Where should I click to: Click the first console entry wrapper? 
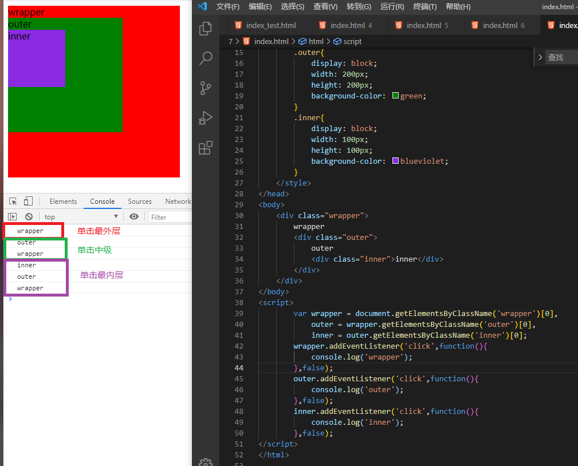coord(30,231)
